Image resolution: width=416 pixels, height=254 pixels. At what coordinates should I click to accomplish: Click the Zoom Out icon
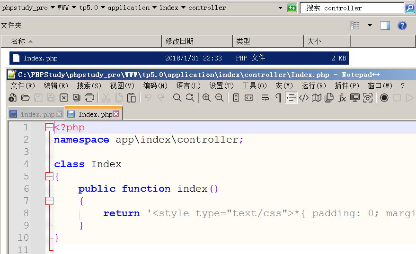tap(220, 98)
